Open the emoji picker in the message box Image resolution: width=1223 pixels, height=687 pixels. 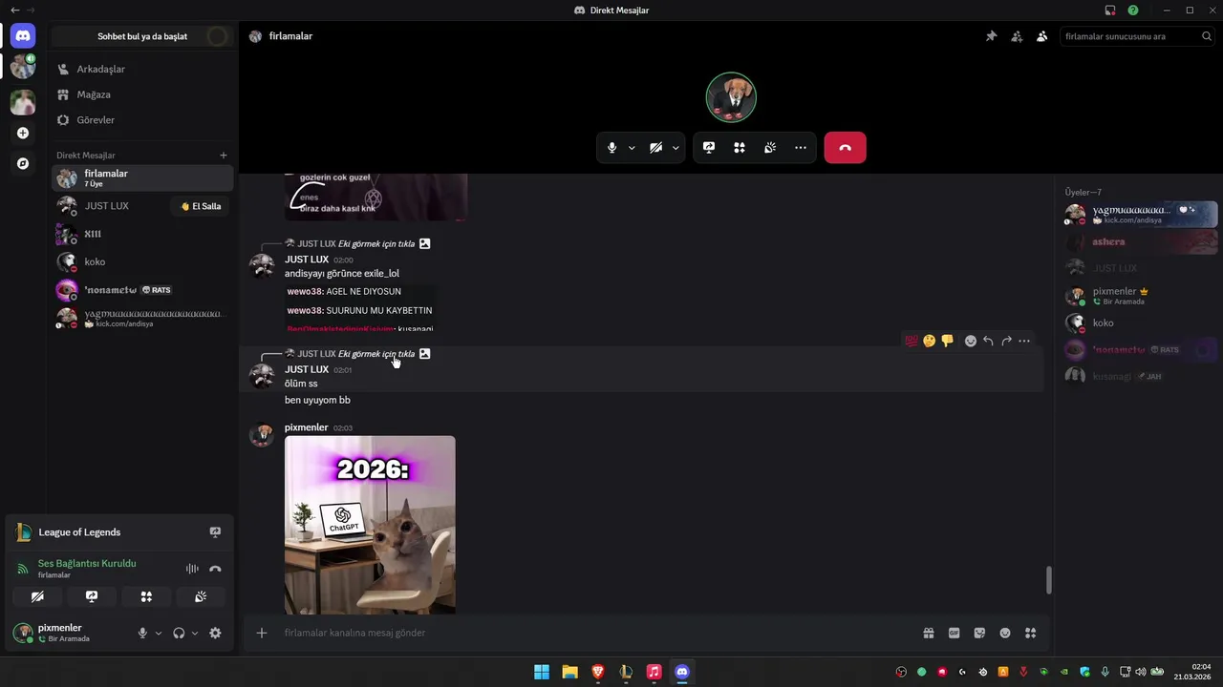click(x=1005, y=633)
